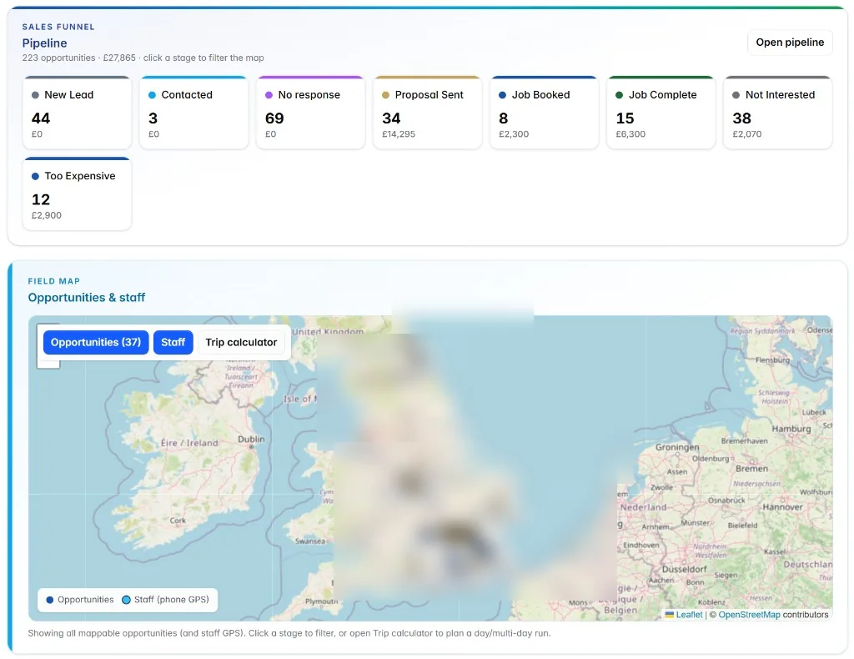Click the count 69 under No response
The height and width of the screenshot is (659, 854).
click(274, 118)
